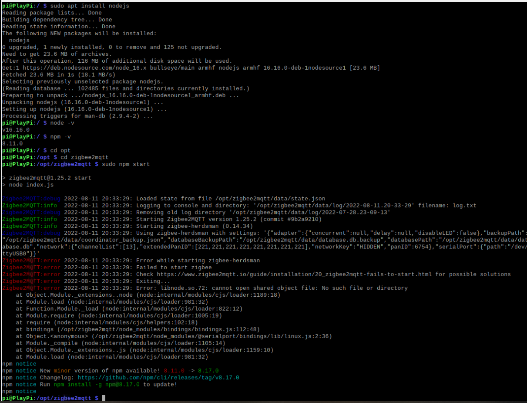This screenshot has width=527, height=403.
Task: Click the 'Starting Zigbee2MQTT version 1.25.2' line
Action: pyautogui.click(x=162, y=220)
